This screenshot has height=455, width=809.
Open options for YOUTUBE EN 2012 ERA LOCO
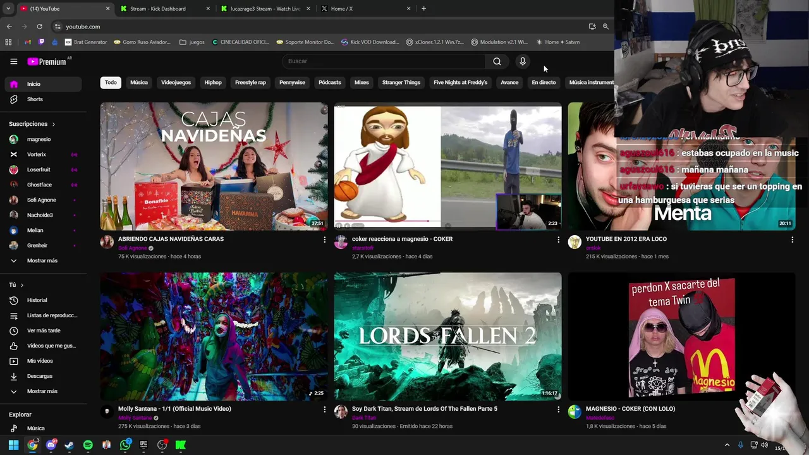pyautogui.click(x=792, y=240)
